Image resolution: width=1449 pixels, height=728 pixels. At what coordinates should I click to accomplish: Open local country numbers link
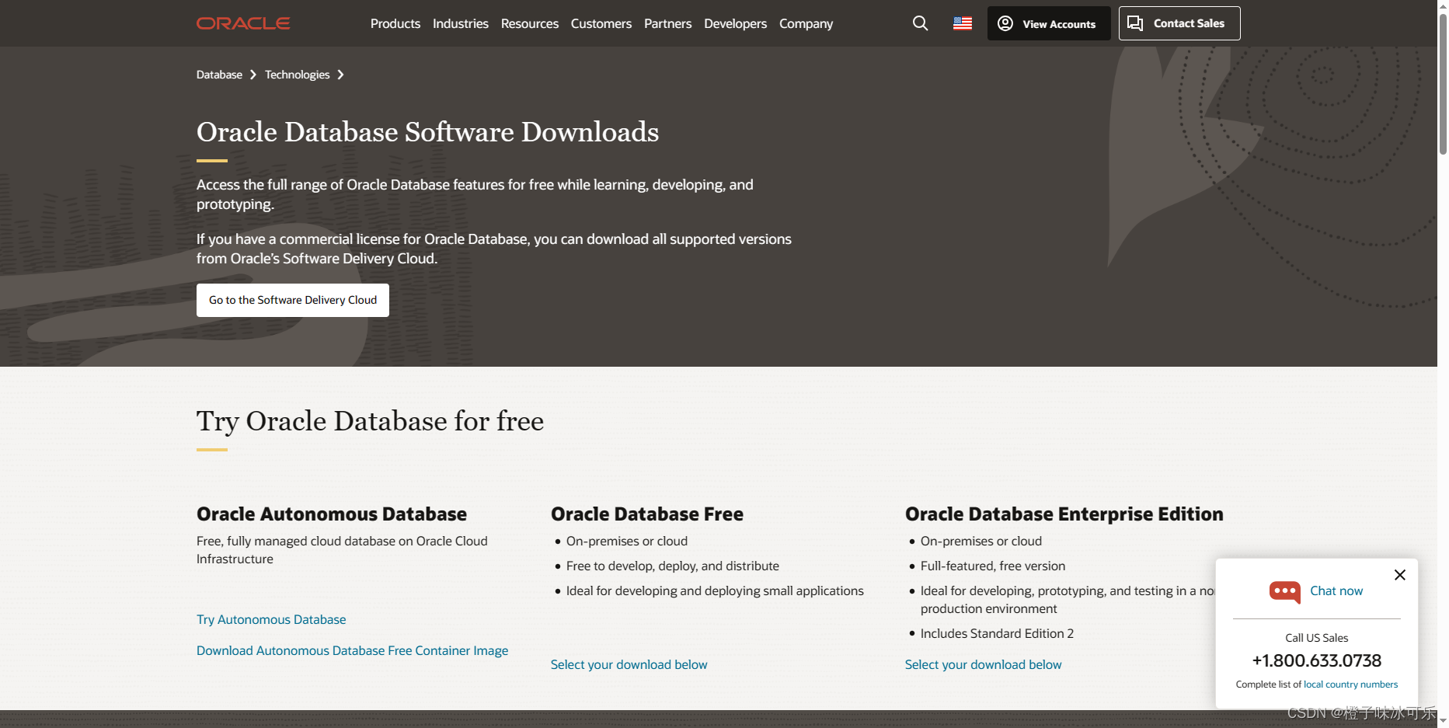pyautogui.click(x=1350, y=684)
